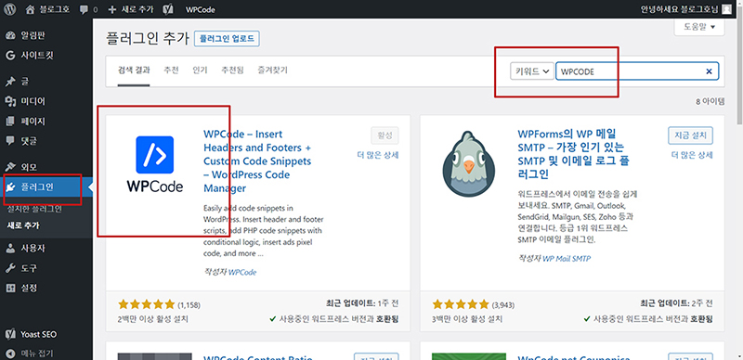Viewport: 743px width, 360px height.
Task: Click the author link WP Mail SMTP
Action: pyautogui.click(x=567, y=259)
